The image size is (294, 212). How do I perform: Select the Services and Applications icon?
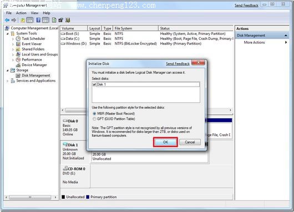(x=13, y=80)
